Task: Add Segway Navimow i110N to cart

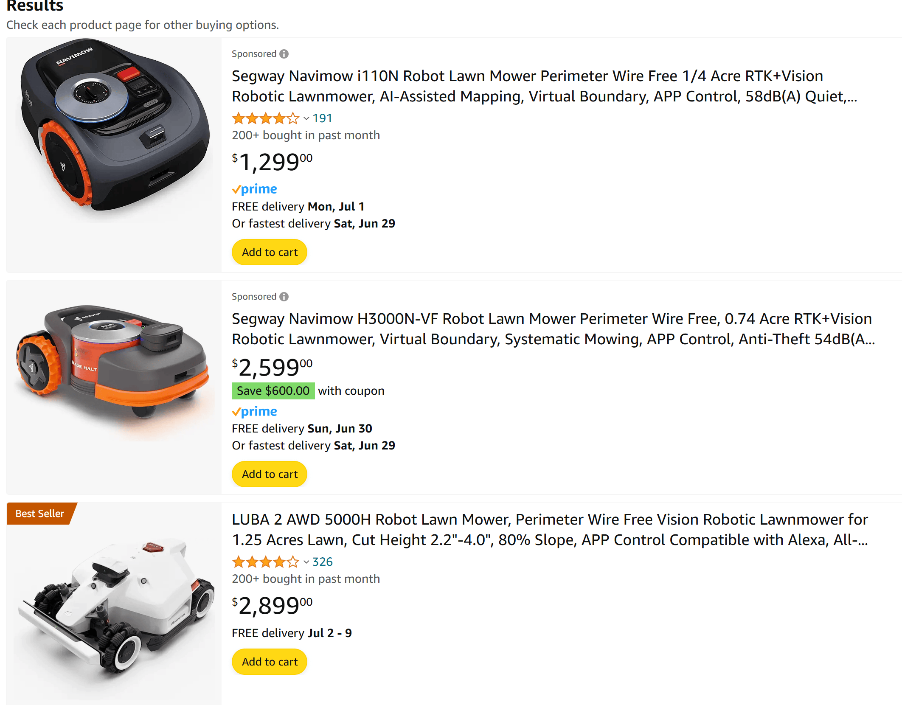Action: pyautogui.click(x=270, y=252)
